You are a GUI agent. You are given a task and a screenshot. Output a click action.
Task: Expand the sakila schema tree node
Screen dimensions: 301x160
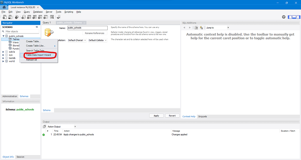pos(3,52)
